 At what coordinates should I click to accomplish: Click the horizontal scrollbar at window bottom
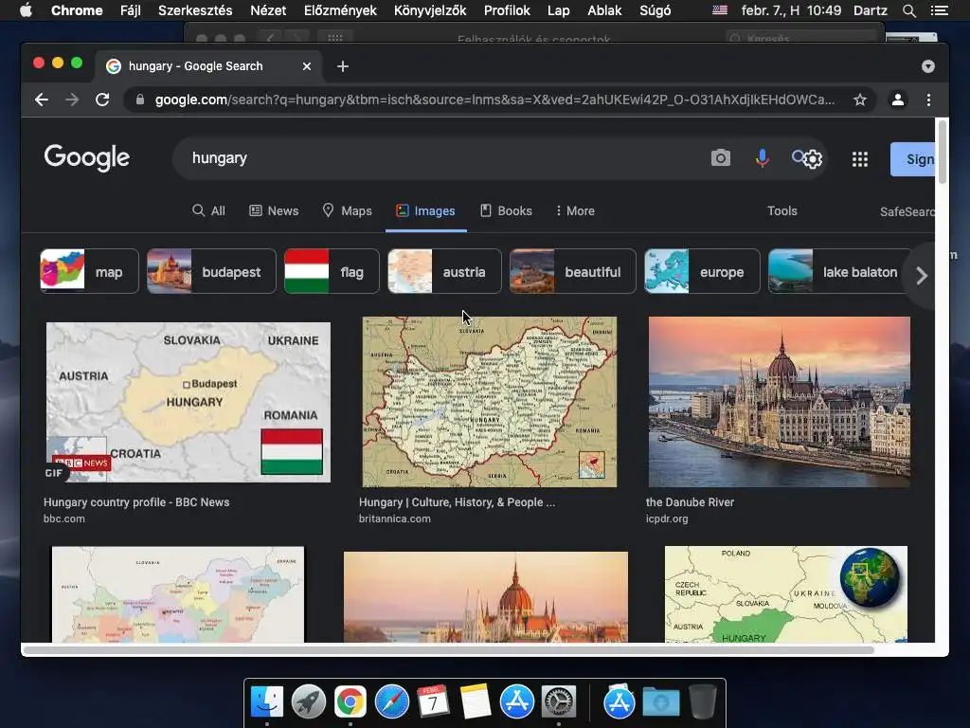[448, 650]
